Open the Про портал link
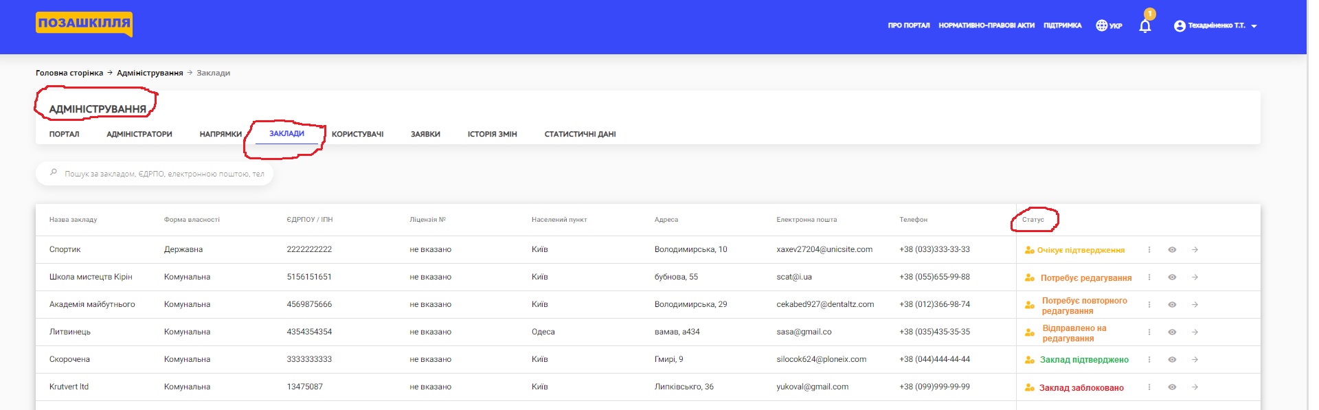Image resolution: width=1319 pixels, height=410 pixels. [908, 25]
